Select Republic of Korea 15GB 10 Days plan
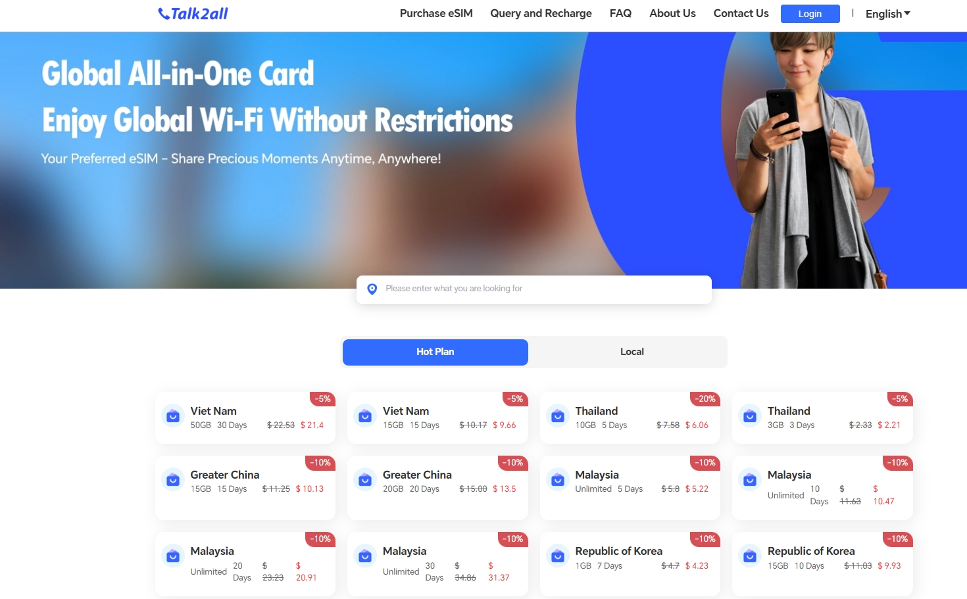967x599 pixels. tap(822, 563)
